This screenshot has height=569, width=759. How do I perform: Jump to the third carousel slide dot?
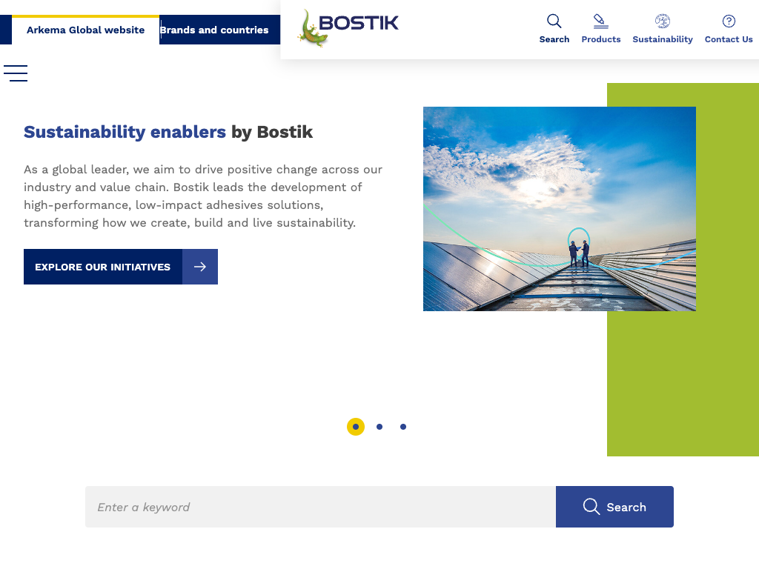click(x=403, y=427)
